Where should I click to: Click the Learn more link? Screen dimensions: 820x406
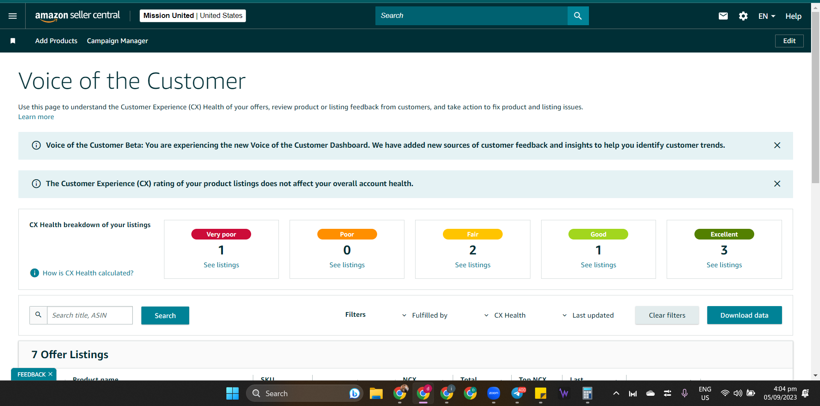[x=36, y=117]
